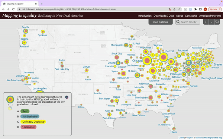Image resolution: width=223 pixels, height=139 pixels.
Task: Click the address bar URL
Action: pyautogui.click(x=69, y=9)
